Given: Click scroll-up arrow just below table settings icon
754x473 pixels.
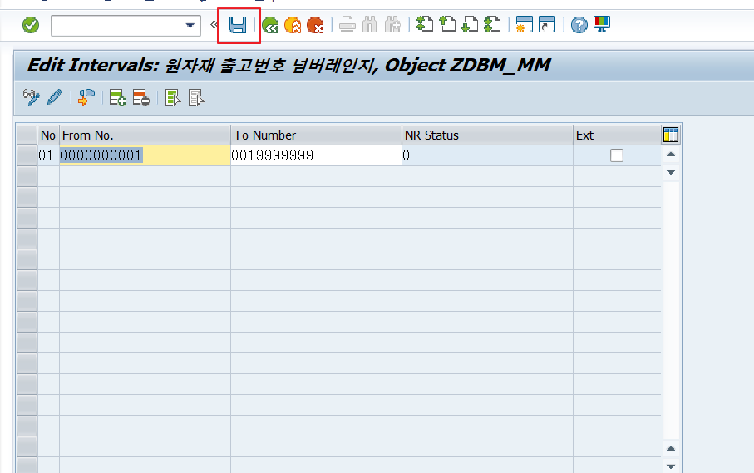Looking at the screenshot, I should 671,155.
